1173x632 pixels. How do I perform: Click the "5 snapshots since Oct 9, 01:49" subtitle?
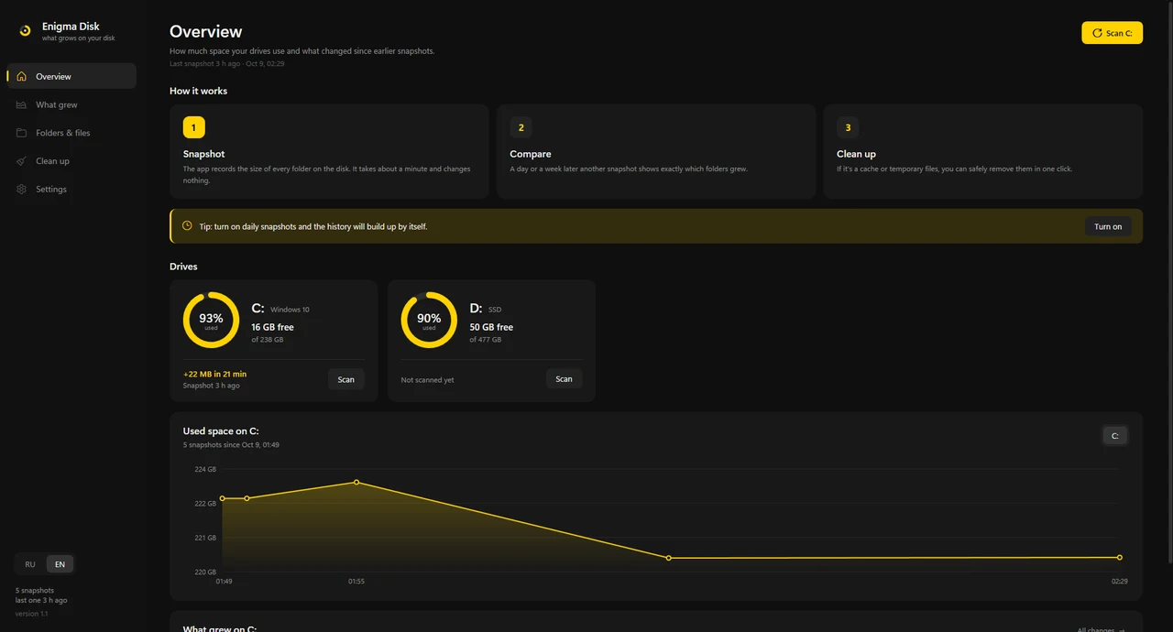231,445
